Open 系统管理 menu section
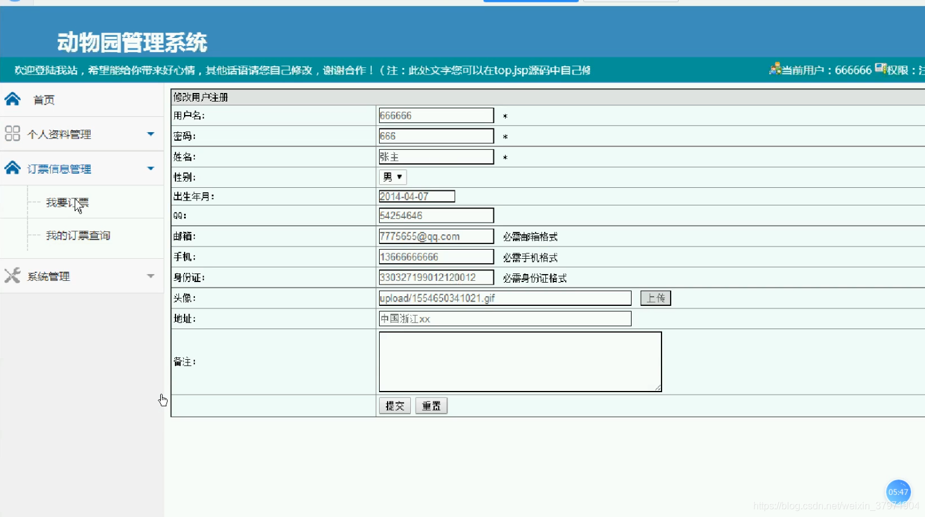This screenshot has height=517, width=925. pyautogui.click(x=48, y=277)
